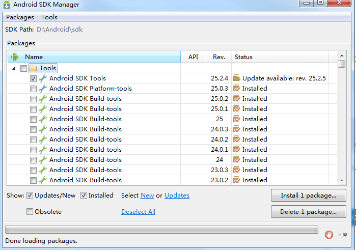
Task: Click the green wrench icon of Build-tools 24
Action: [x=43, y=160]
